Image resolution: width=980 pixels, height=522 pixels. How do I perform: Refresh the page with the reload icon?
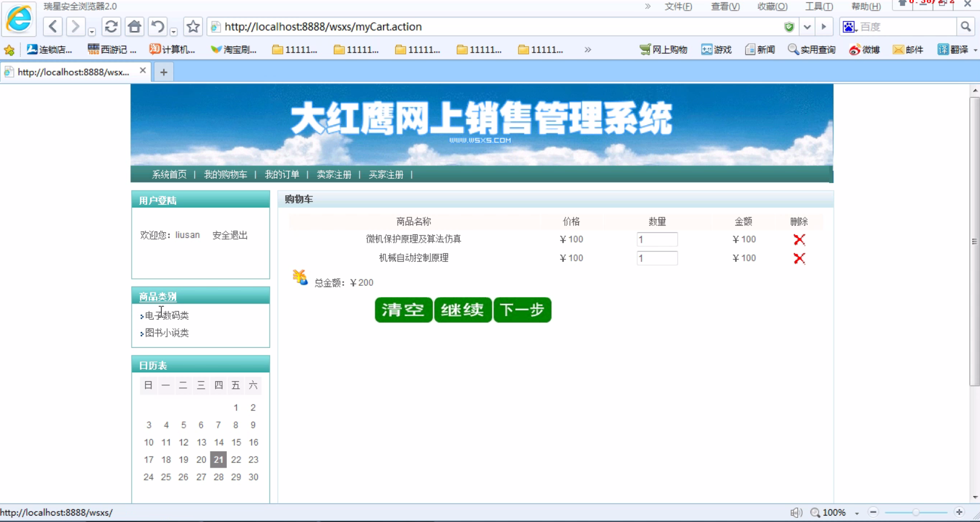(111, 26)
